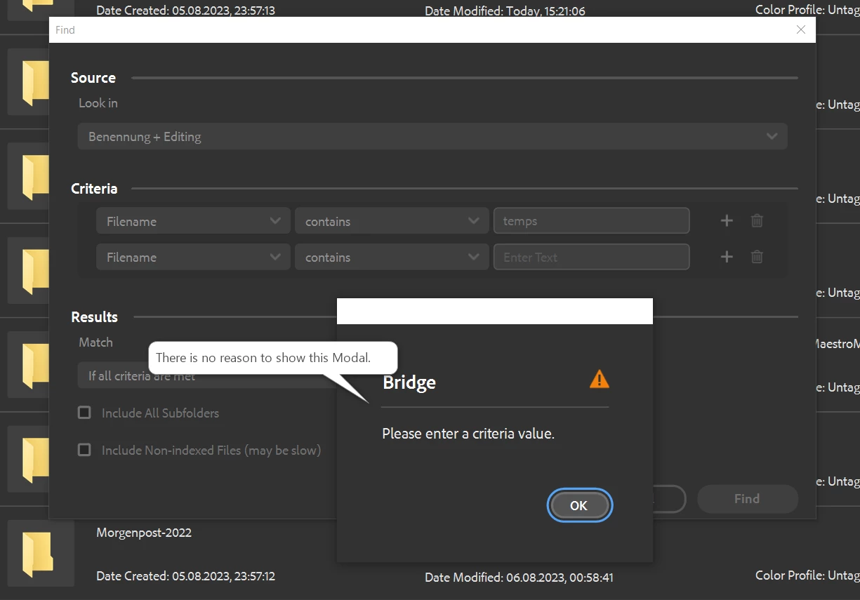The height and width of the screenshot is (600, 860).
Task: Open the first criteria contains dropdown
Action: 392,221
